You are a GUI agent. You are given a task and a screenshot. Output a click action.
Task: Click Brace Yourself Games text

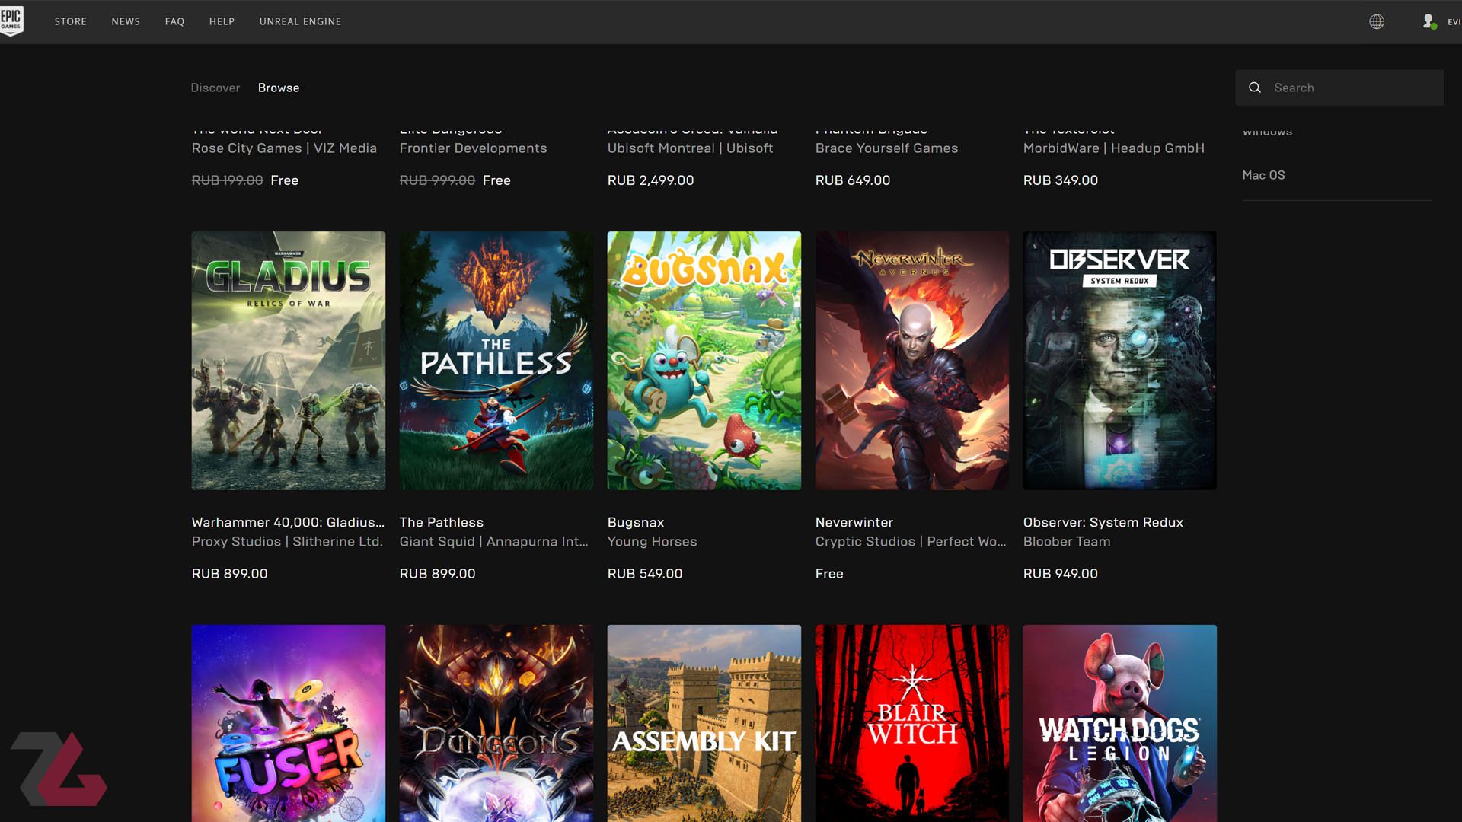pyautogui.click(x=887, y=148)
